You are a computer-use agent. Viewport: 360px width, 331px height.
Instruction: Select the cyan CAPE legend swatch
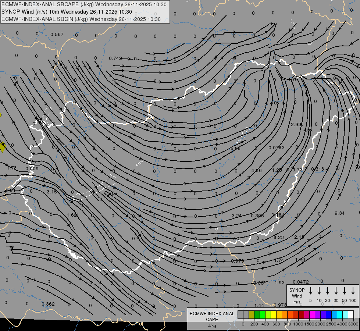[339, 315]
